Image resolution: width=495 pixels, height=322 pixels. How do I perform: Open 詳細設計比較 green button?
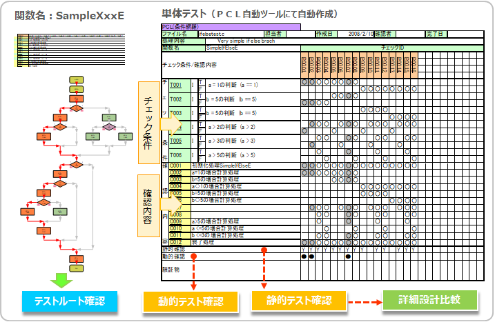click(429, 300)
